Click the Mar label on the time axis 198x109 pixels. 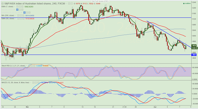tap(27, 107)
